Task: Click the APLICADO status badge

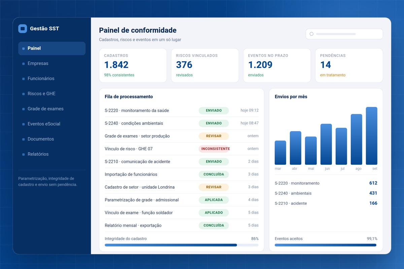Action: [x=214, y=213]
